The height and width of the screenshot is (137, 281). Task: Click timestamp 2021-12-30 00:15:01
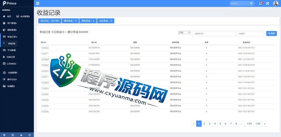coord(246,48)
